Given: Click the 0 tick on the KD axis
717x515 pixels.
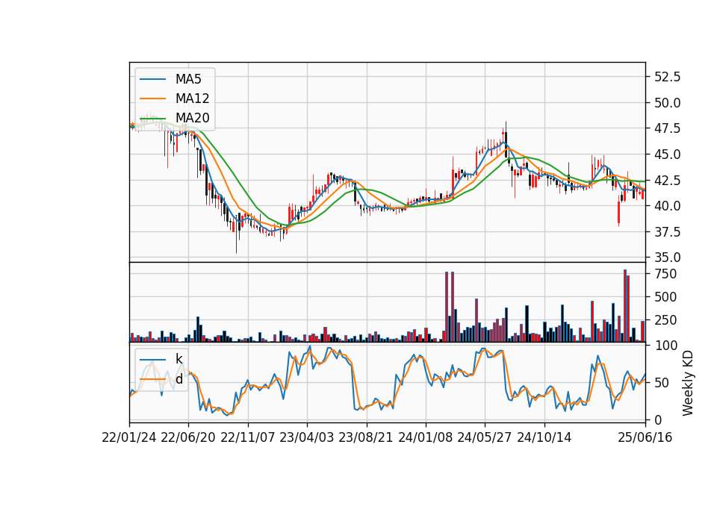Looking at the screenshot, I should point(658,420).
